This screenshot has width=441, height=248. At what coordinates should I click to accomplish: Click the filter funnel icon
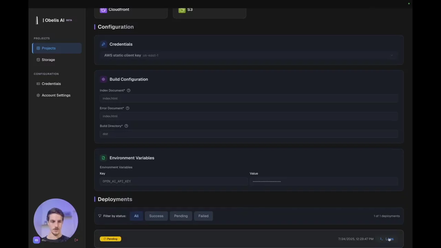click(100, 216)
